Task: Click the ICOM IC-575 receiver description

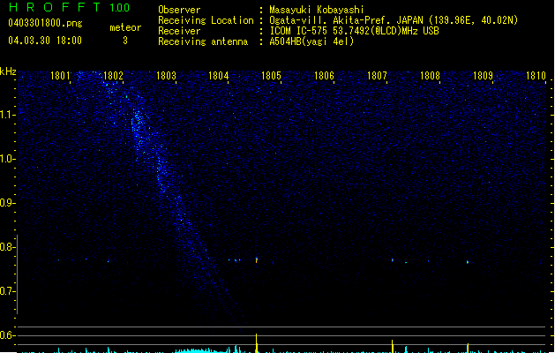Action: pos(354,31)
